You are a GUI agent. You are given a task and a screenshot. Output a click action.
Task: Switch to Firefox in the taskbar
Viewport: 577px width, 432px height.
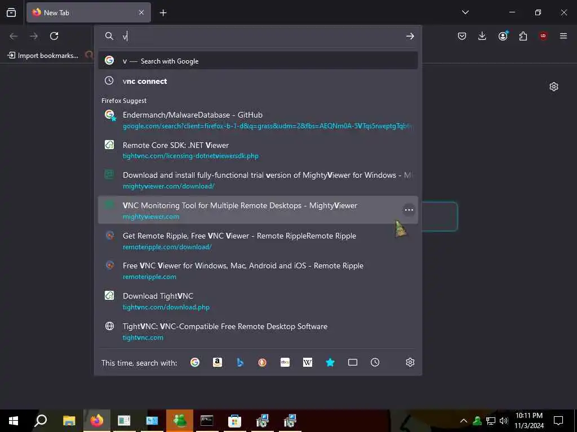click(x=97, y=421)
